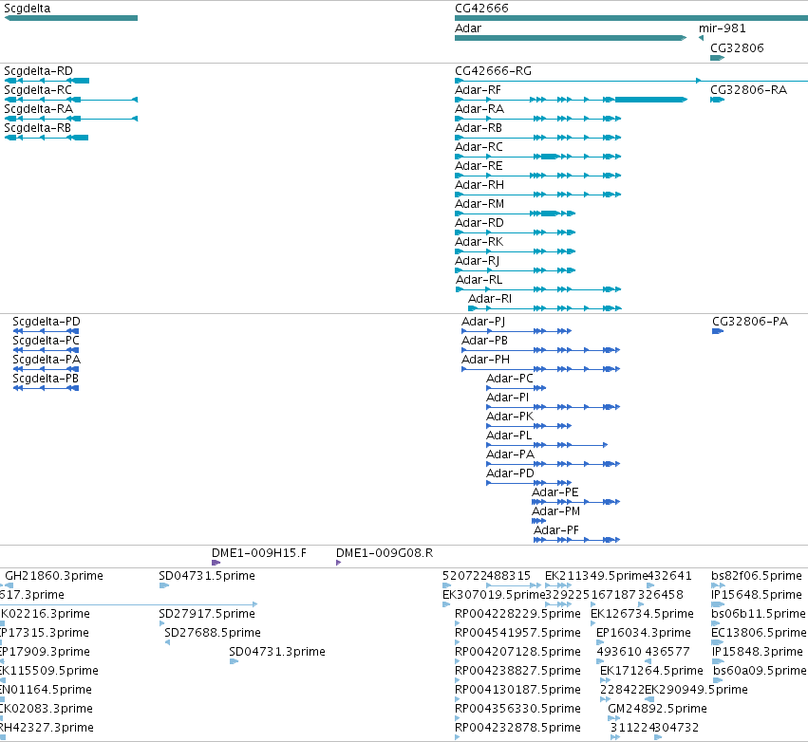
Task: Click the EK307019.5prime EST label
Action: [x=494, y=595]
